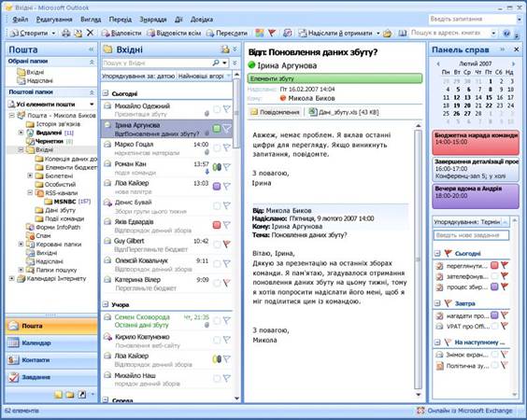Click the Help question mark icon
Viewport: 527px width, 420px height.
pos(506,33)
